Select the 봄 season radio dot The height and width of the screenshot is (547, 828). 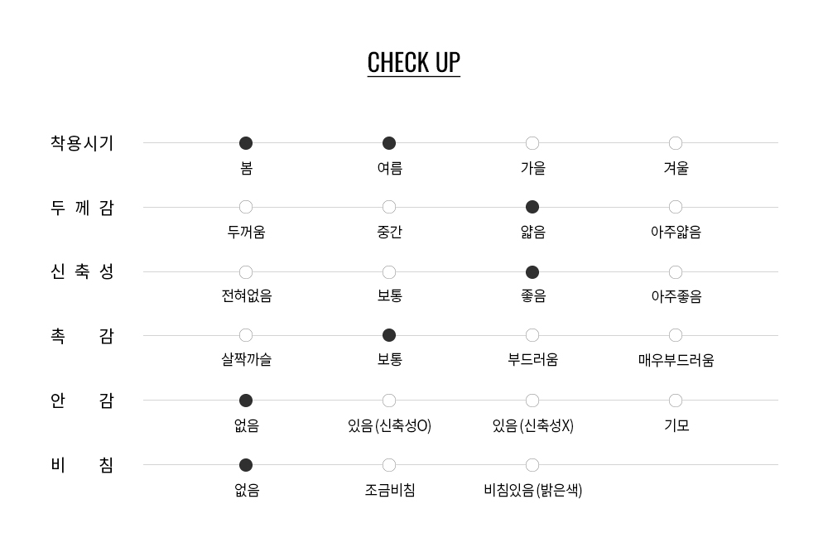click(x=246, y=143)
